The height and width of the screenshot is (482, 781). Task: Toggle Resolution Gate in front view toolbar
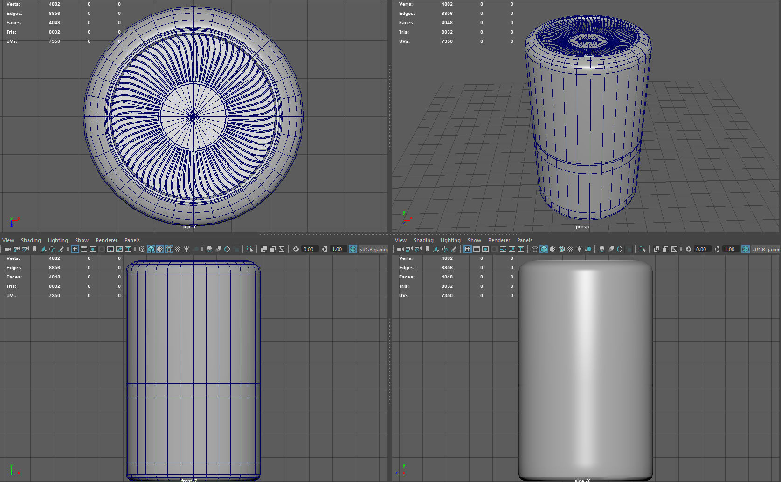(x=93, y=249)
